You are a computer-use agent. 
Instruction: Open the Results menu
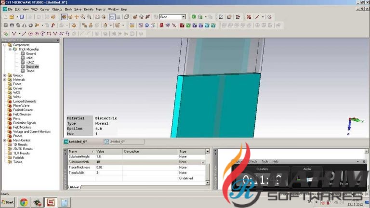89,9
